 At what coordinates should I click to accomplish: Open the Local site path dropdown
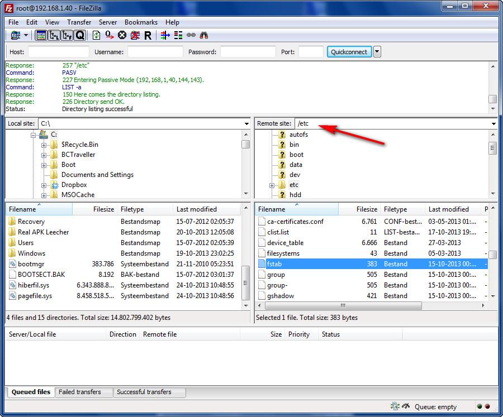(x=246, y=123)
